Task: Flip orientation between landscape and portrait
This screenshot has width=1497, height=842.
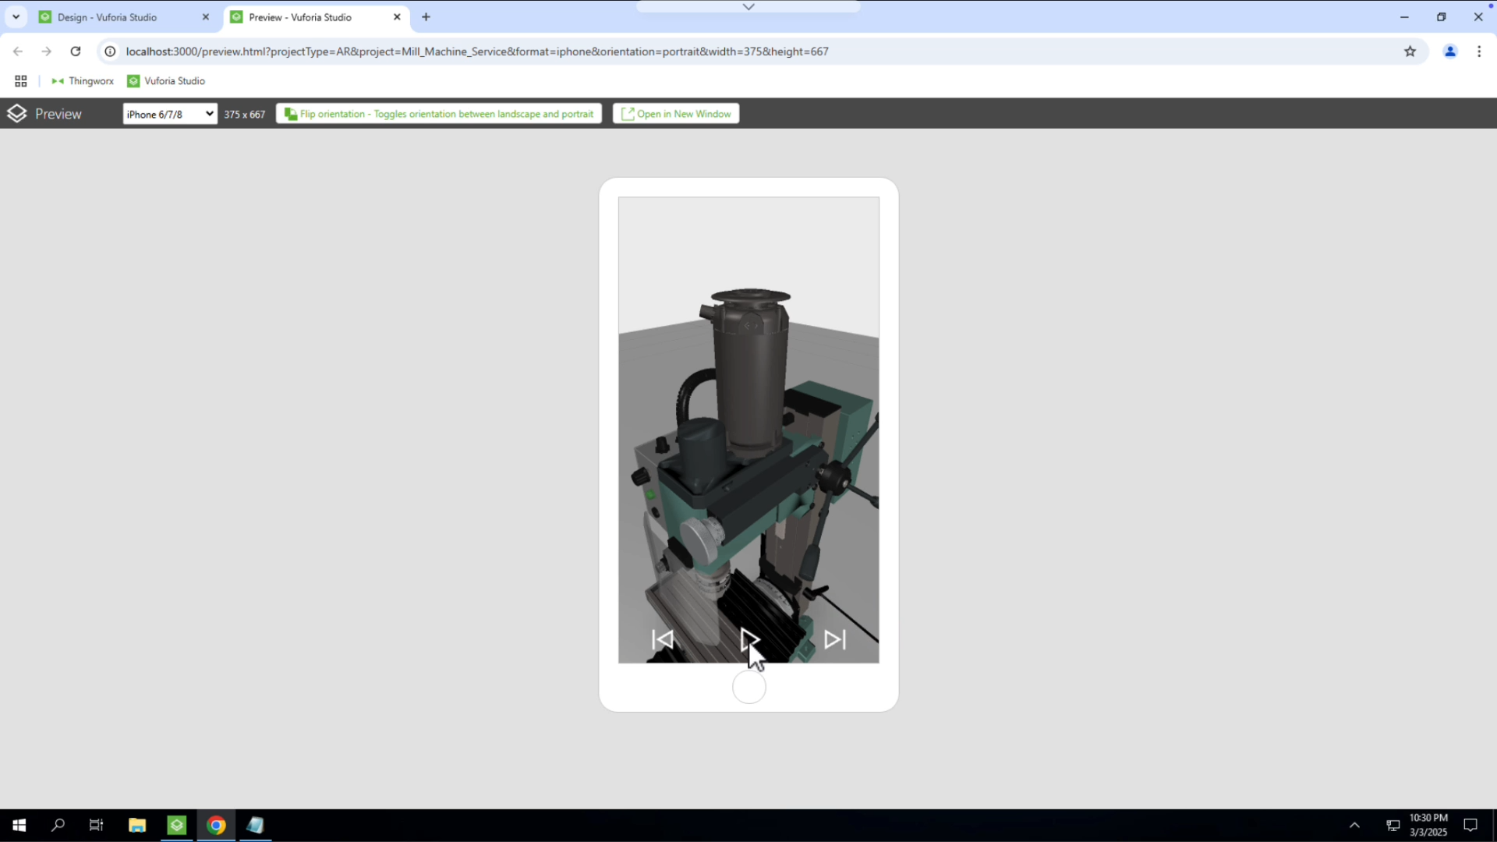Action: point(439,114)
